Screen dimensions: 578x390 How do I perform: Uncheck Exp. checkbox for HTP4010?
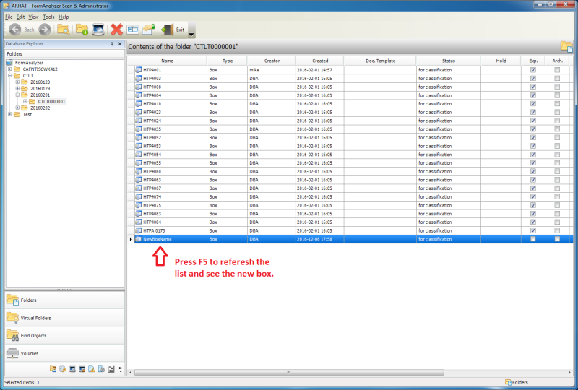[x=533, y=103]
